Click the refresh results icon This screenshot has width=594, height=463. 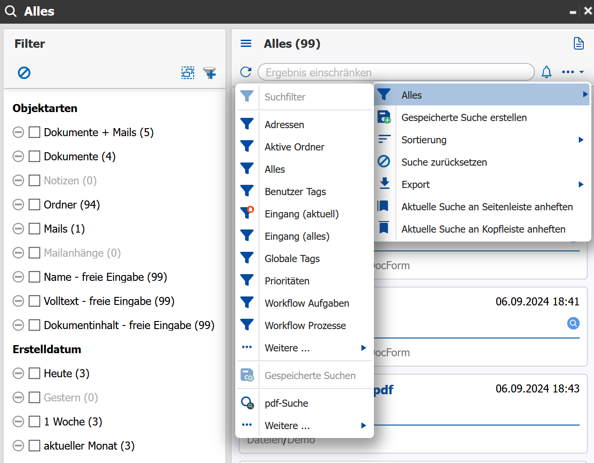pyautogui.click(x=246, y=72)
